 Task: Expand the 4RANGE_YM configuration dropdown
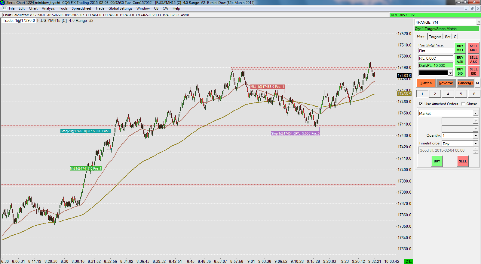click(x=478, y=22)
